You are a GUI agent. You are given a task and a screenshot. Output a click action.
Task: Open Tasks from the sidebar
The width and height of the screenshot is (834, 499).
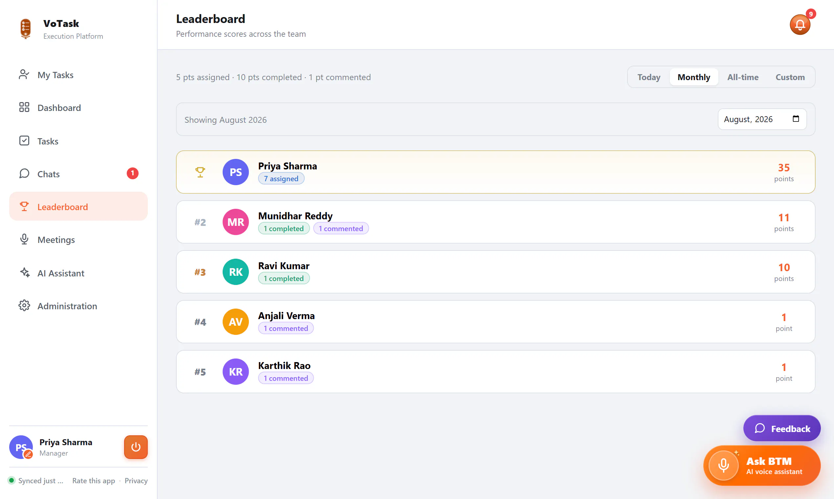78,141
